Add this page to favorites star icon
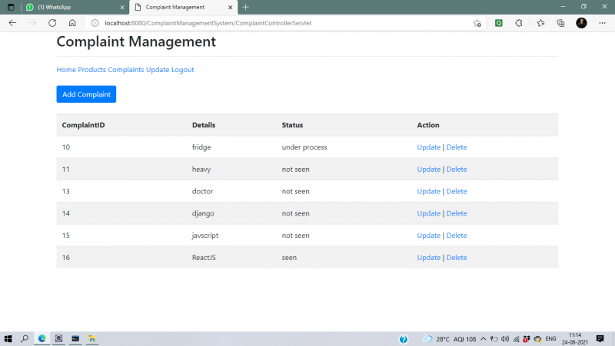 pyautogui.click(x=477, y=23)
